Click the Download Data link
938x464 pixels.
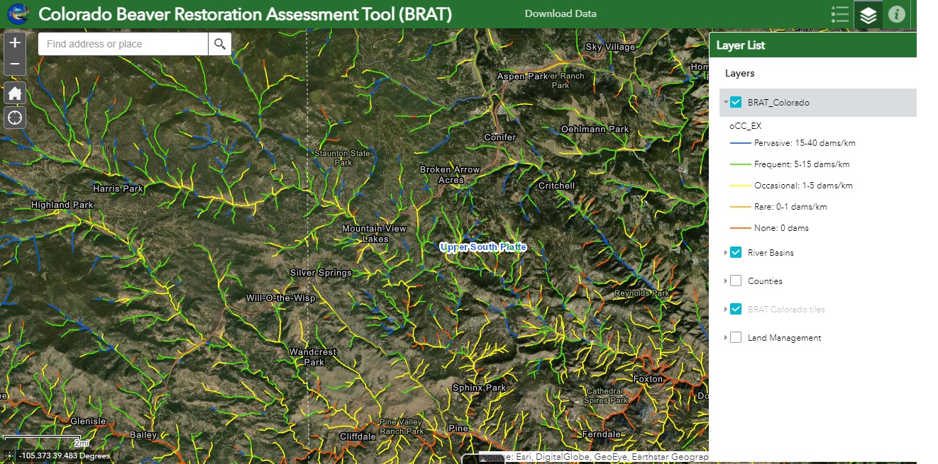point(561,13)
